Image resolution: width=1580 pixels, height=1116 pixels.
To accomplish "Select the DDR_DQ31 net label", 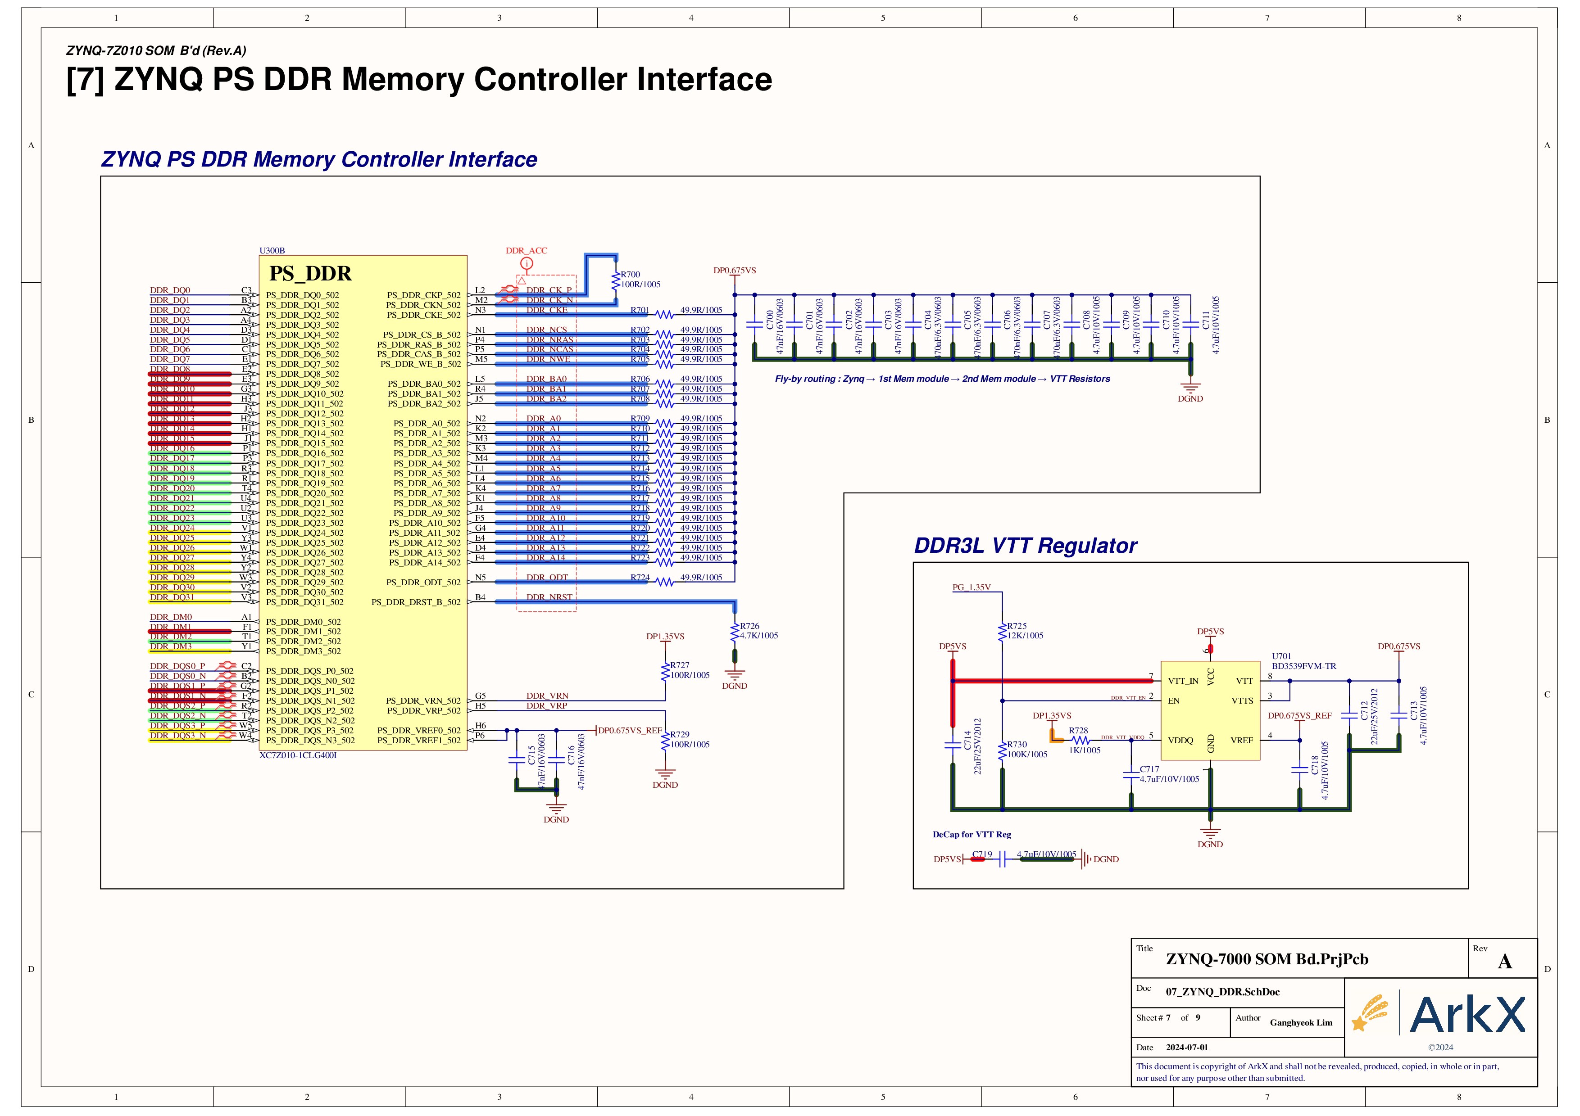I will 172,597.
